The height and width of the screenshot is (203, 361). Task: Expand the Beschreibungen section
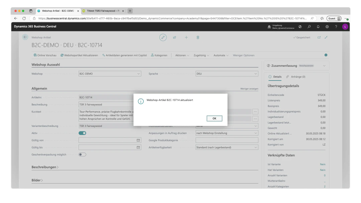coord(45,167)
